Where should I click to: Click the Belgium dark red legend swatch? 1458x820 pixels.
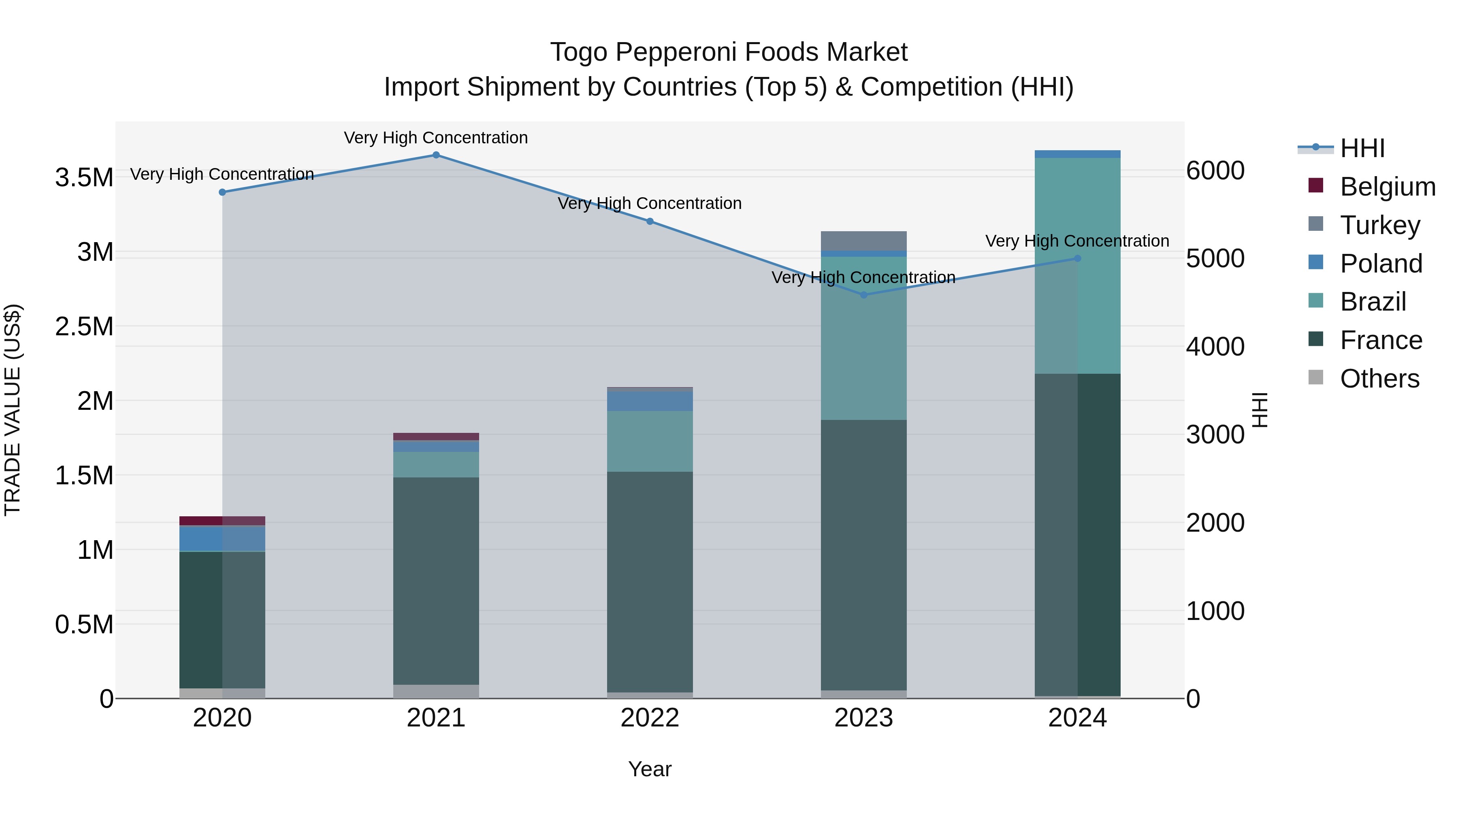tap(1316, 185)
